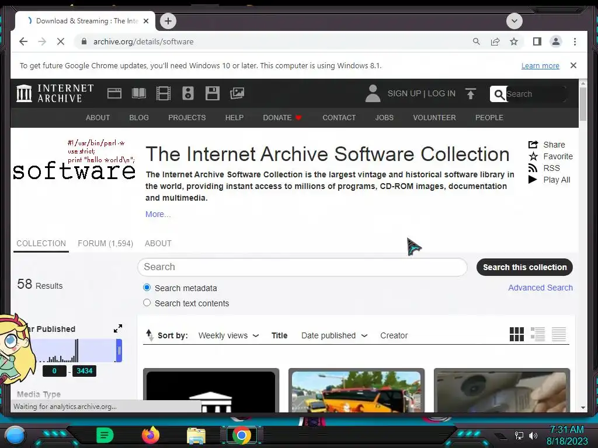Screen dimensions: 598x448
Task: Open Advanced Search link
Action: tap(540, 288)
